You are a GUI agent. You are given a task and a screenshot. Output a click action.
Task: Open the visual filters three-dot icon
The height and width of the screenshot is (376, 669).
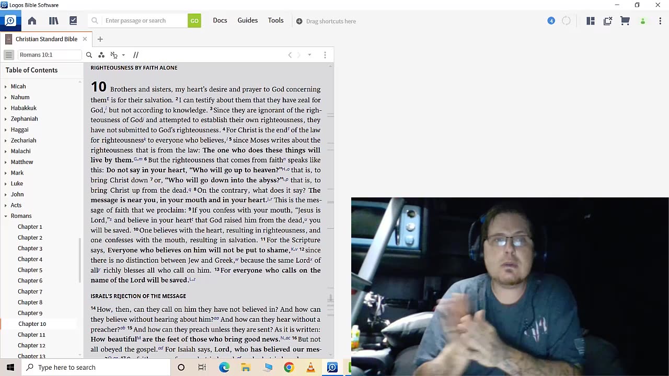tap(101, 55)
